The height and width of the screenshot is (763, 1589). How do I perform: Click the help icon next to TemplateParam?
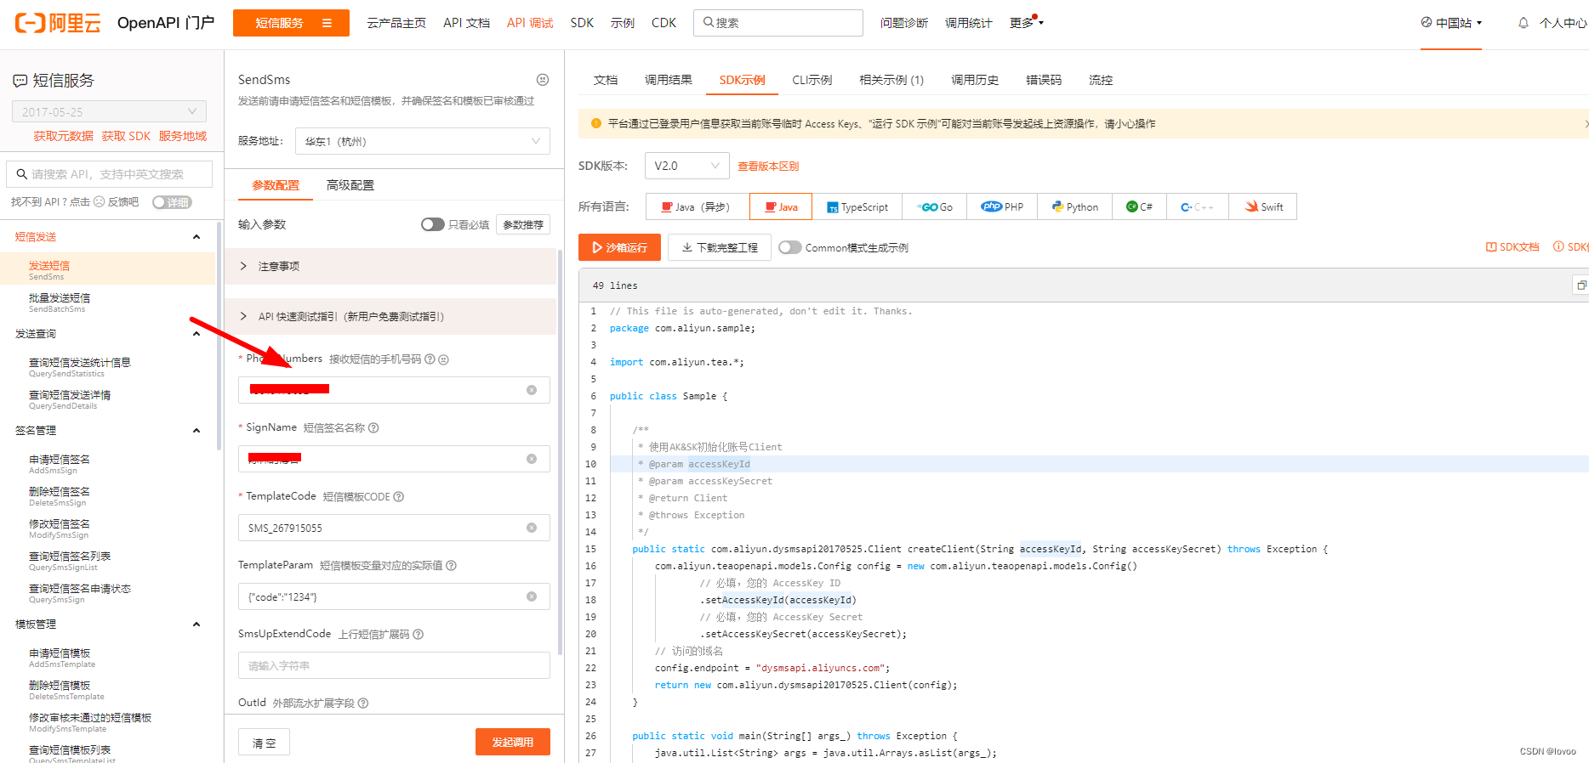coord(452,566)
